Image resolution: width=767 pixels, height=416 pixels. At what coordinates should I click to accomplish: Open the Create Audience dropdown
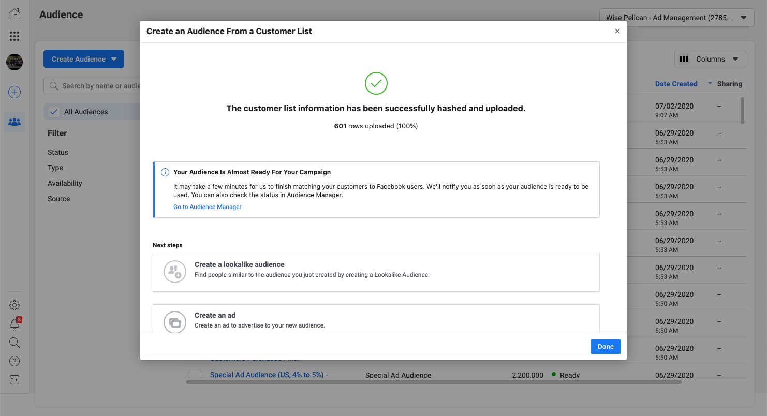pos(84,59)
